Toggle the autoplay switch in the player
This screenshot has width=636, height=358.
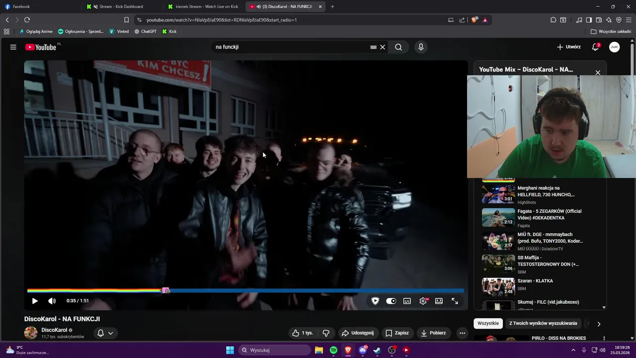391,301
